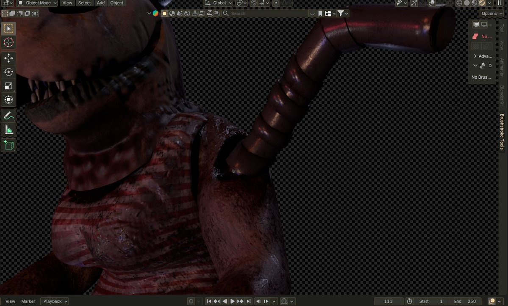Select the Scale tool
508x306 pixels.
click(x=9, y=86)
